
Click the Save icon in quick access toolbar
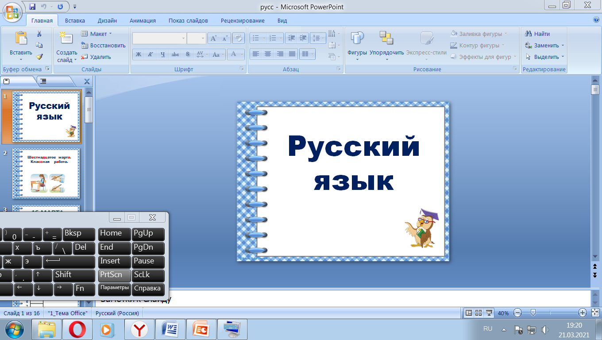tap(32, 7)
